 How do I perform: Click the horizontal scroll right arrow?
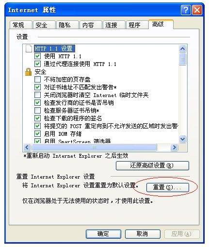[x=174, y=148]
